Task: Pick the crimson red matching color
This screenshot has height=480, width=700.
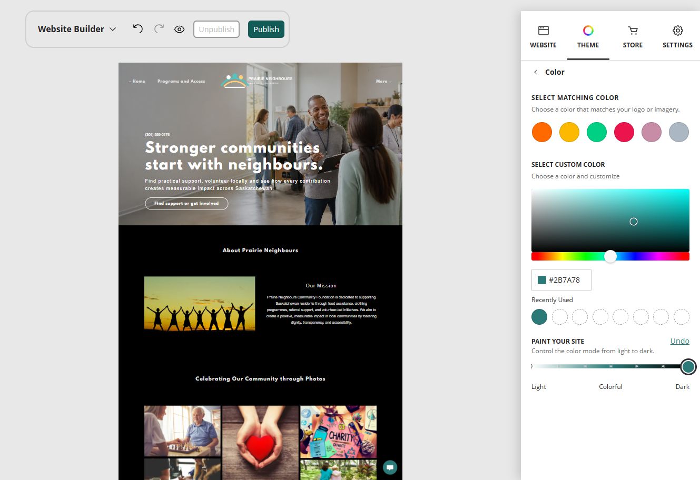Action: pos(624,132)
